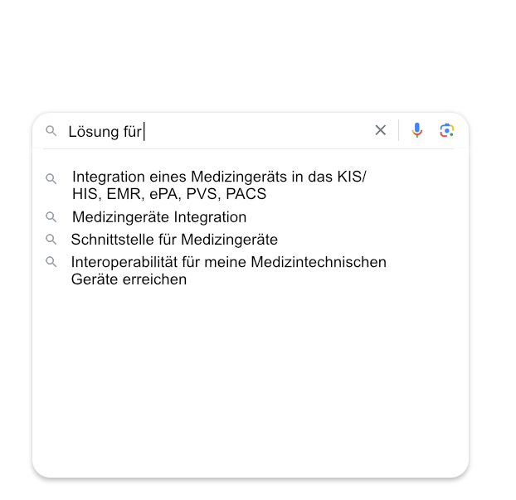Click the empty search field area left of the X
516x500 pixels.
coord(256,131)
